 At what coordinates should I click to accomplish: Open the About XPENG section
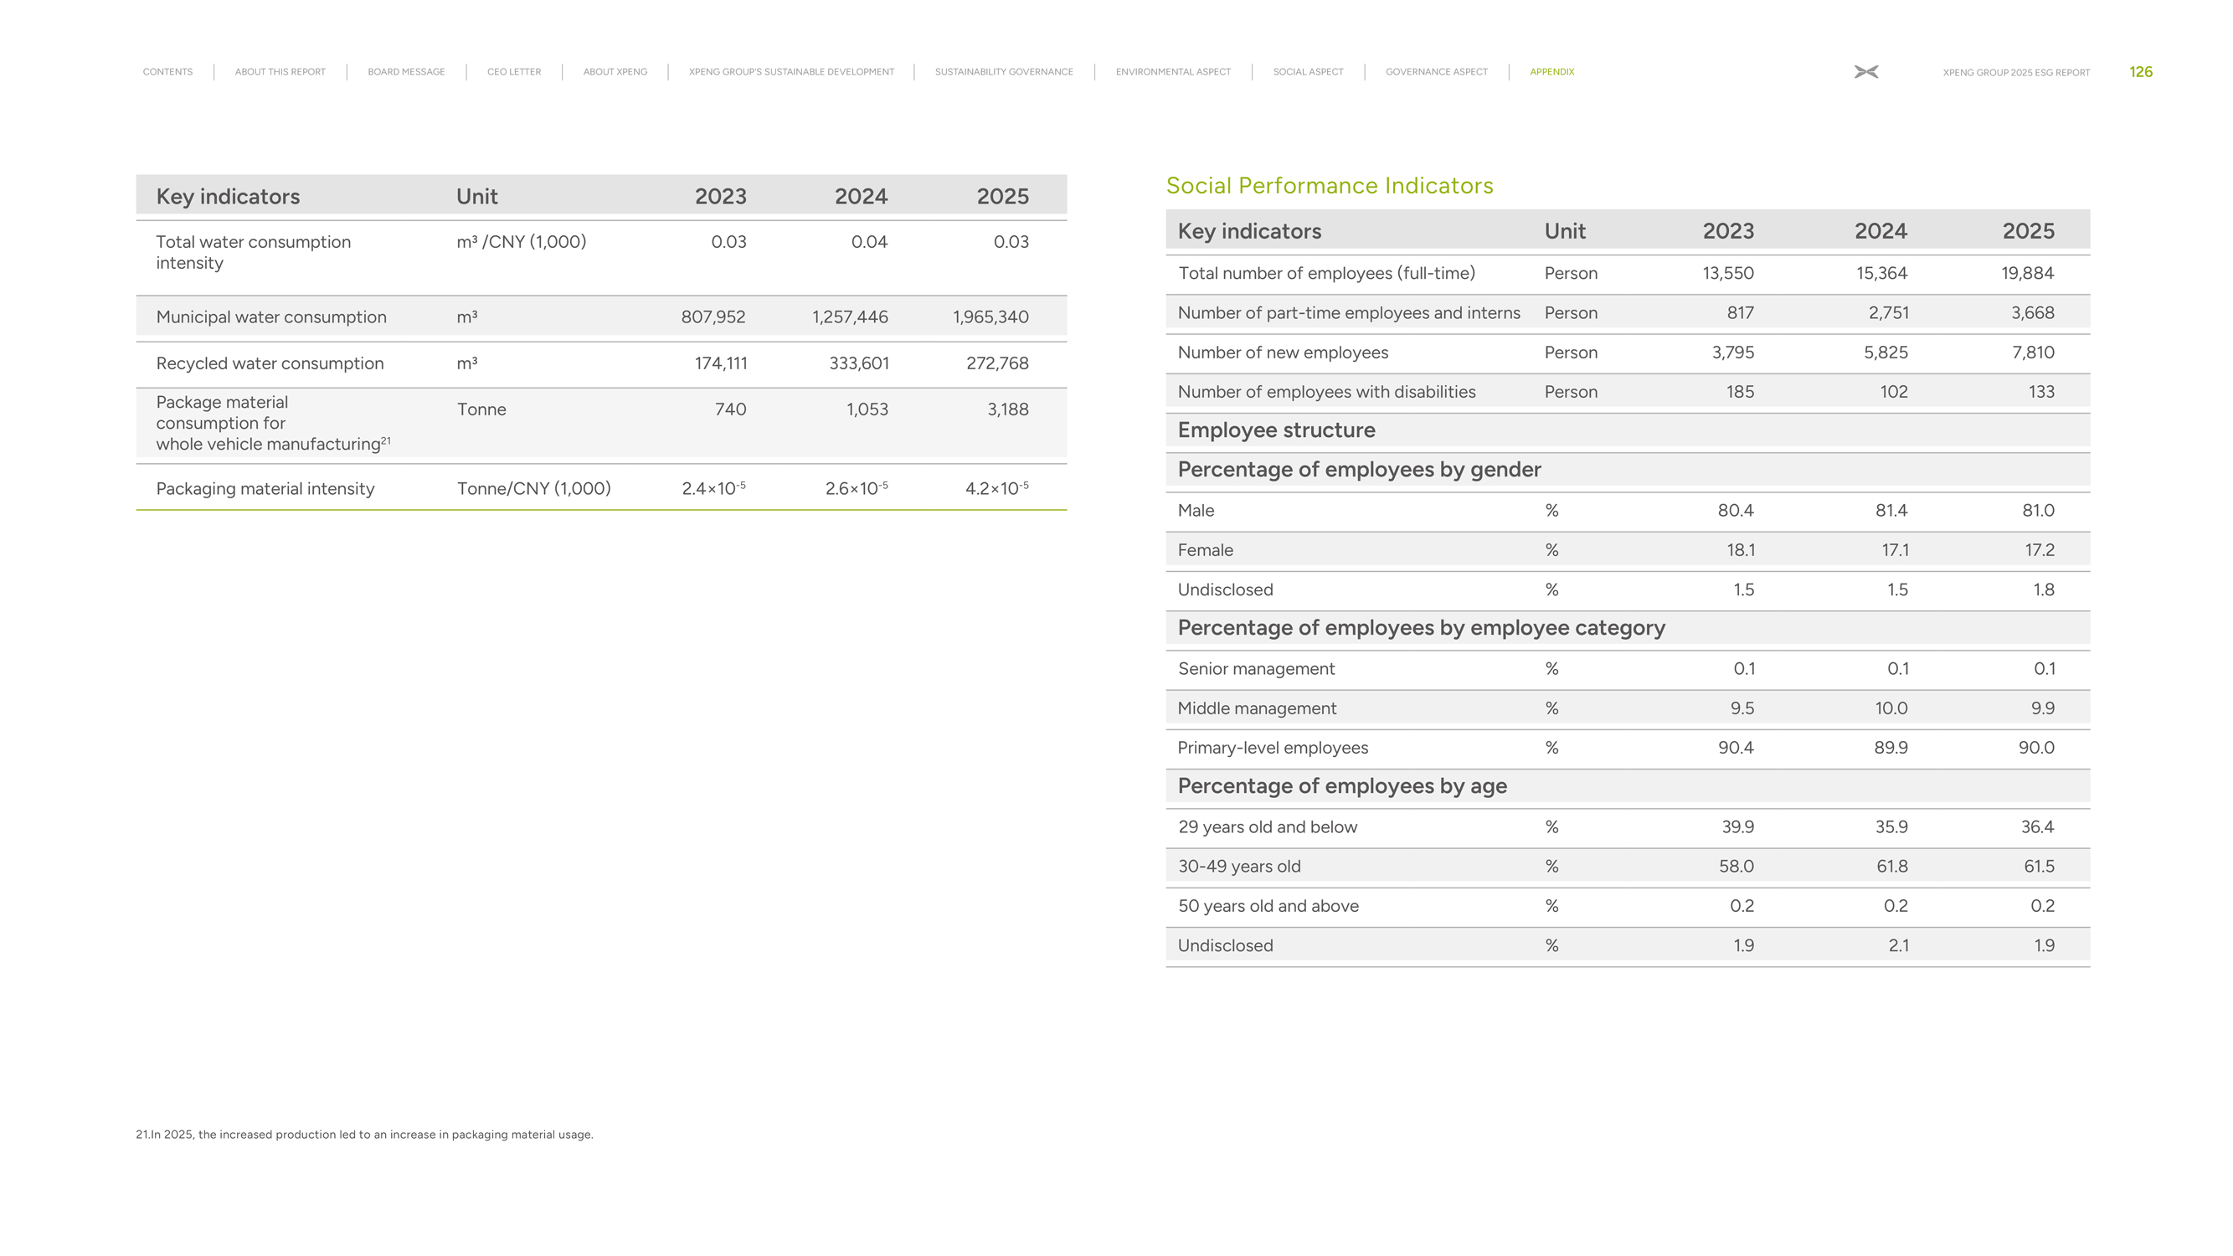(x=615, y=72)
